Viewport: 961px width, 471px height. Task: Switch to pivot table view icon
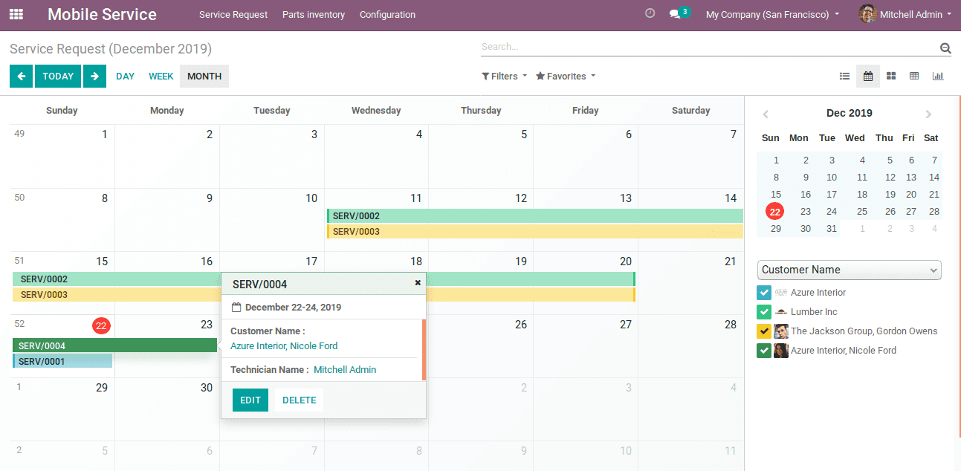pos(914,76)
